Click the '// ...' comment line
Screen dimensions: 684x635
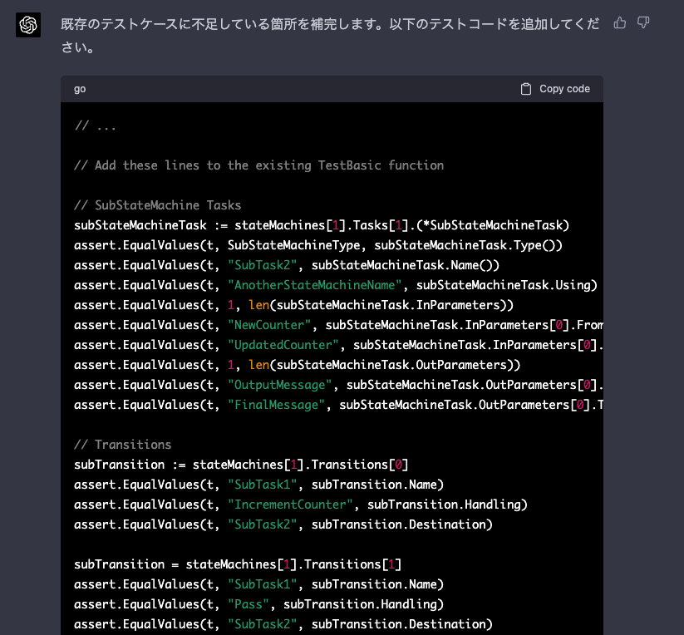coord(95,126)
